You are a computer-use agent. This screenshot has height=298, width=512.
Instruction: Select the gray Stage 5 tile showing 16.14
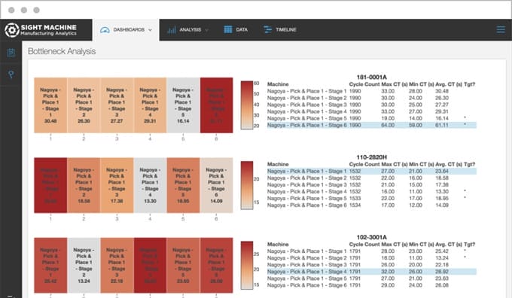[183, 105]
